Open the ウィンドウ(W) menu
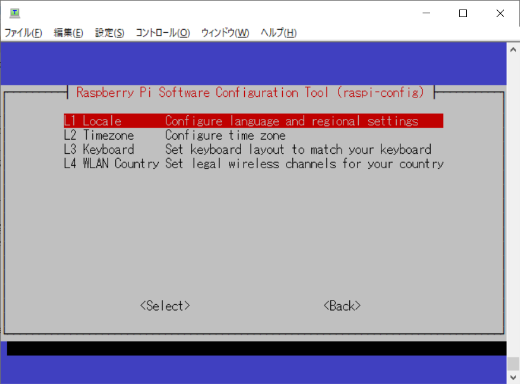 [225, 33]
